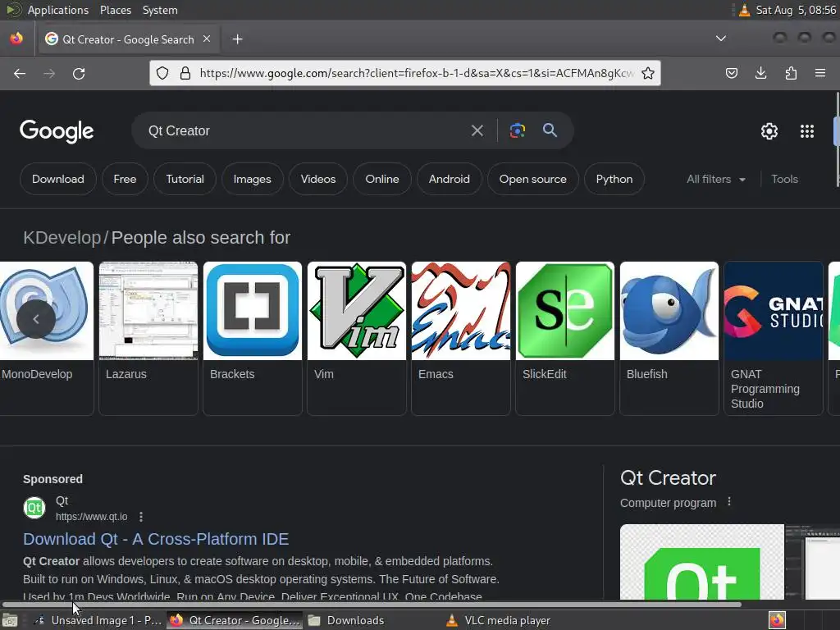Screen dimensions: 840x630
Task: Open the Firefox downloads arrow icon
Action: point(760,73)
